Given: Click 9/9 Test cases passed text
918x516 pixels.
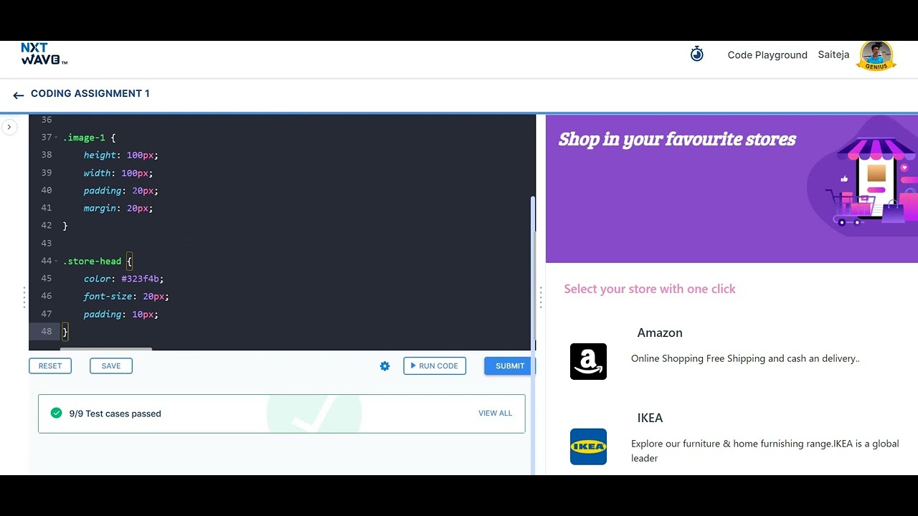Looking at the screenshot, I should (x=115, y=414).
